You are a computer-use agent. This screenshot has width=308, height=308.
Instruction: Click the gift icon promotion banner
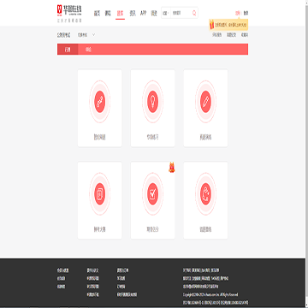pos(228,25)
